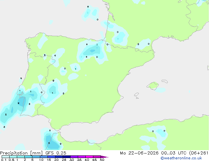
Task: Click the 0.5–1 mm legend color box
Action: click(x=13, y=157)
